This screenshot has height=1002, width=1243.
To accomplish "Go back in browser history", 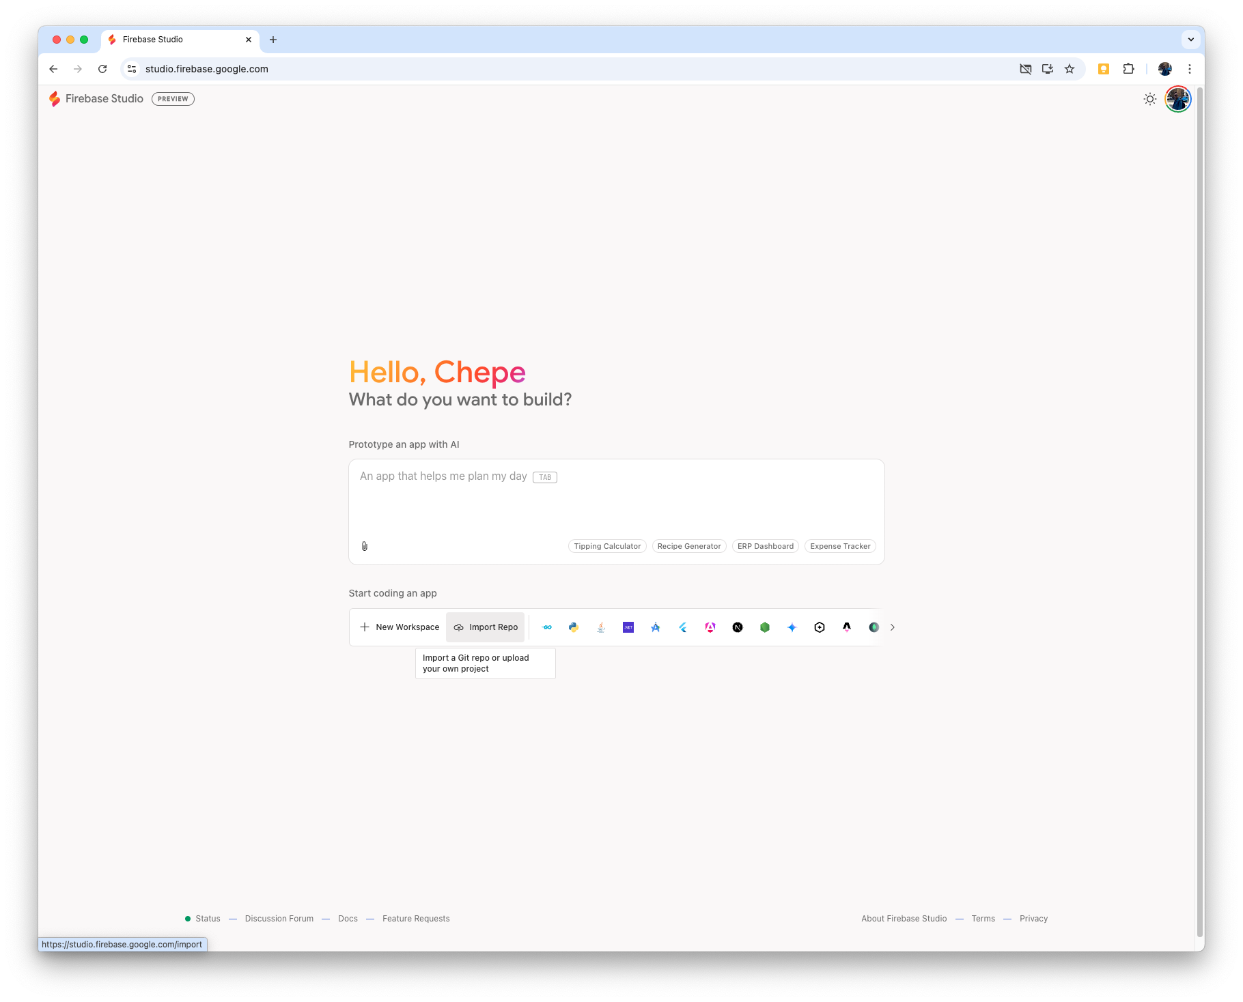I will (x=53, y=69).
